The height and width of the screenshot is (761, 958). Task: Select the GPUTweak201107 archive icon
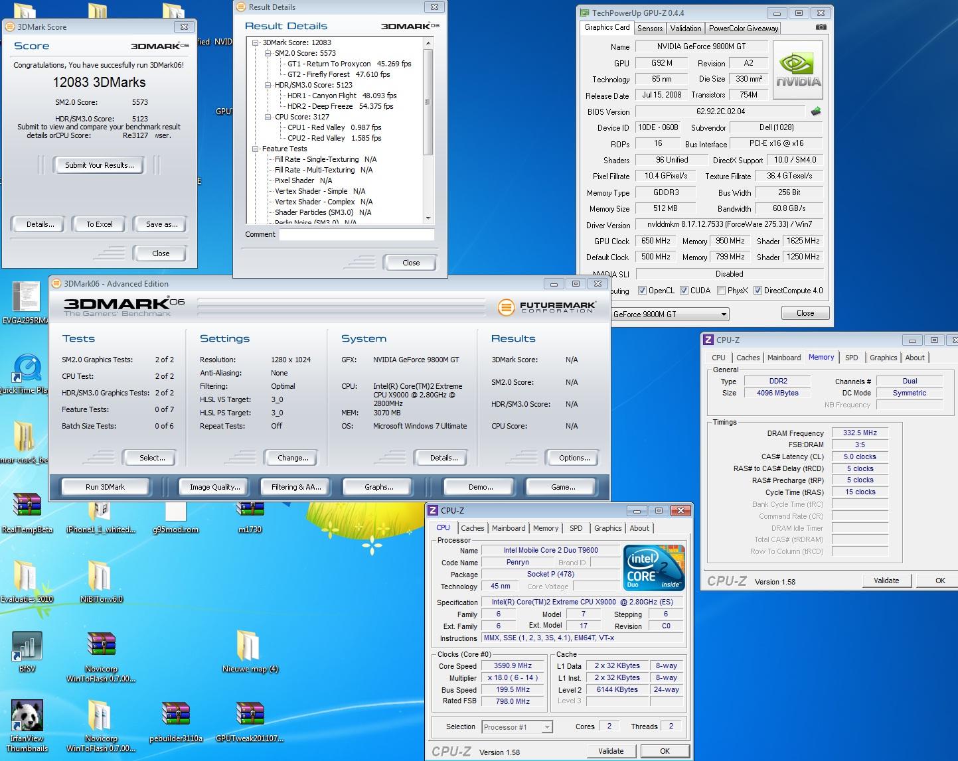coord(250,715)
